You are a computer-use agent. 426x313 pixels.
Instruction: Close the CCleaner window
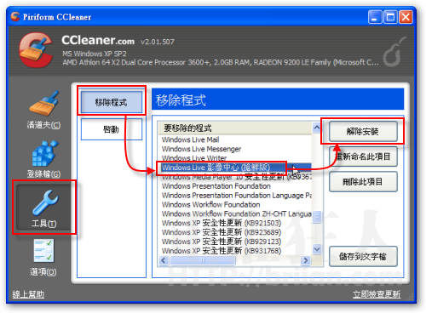(406, 17)
